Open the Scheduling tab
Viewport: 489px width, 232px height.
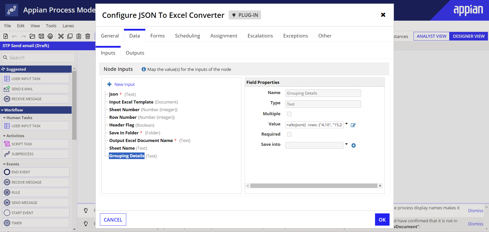pos(187,36)
